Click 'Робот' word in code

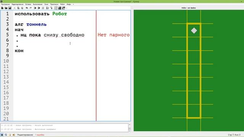(59, 14)
